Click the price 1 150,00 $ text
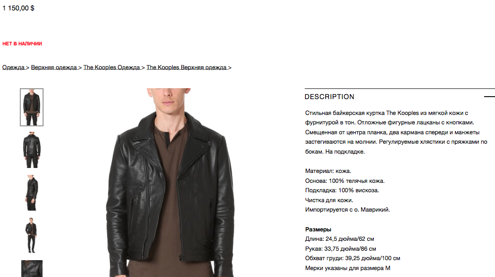The width and height of the screenshot is (495, 277). pyautogui.click(x=18, y=8)
